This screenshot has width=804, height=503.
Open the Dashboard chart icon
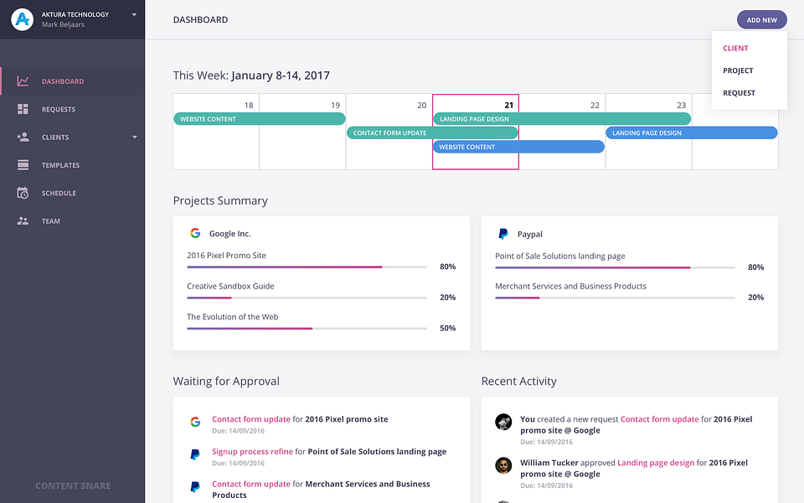click(x=23, y=81)
